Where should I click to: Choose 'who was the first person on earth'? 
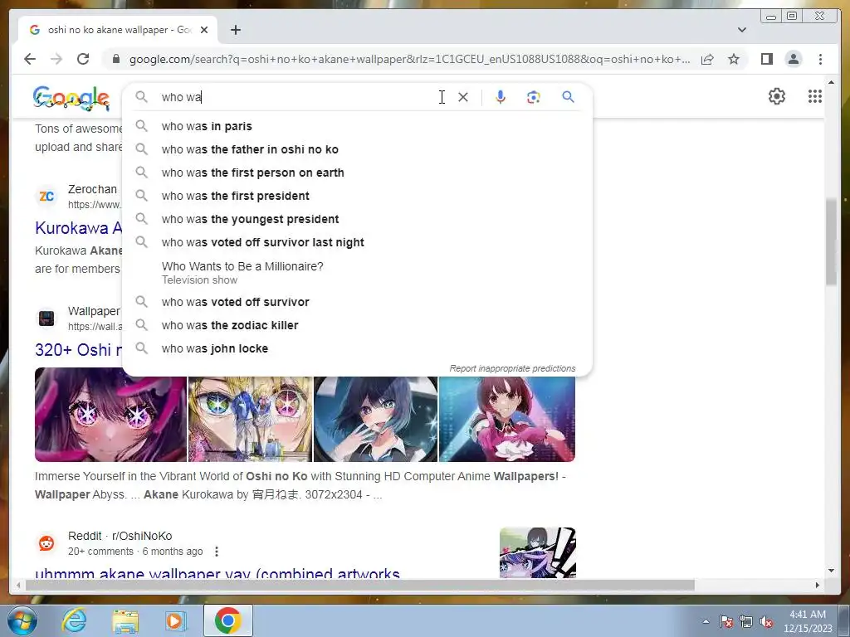pyautogui.click(x=357, y=173)
